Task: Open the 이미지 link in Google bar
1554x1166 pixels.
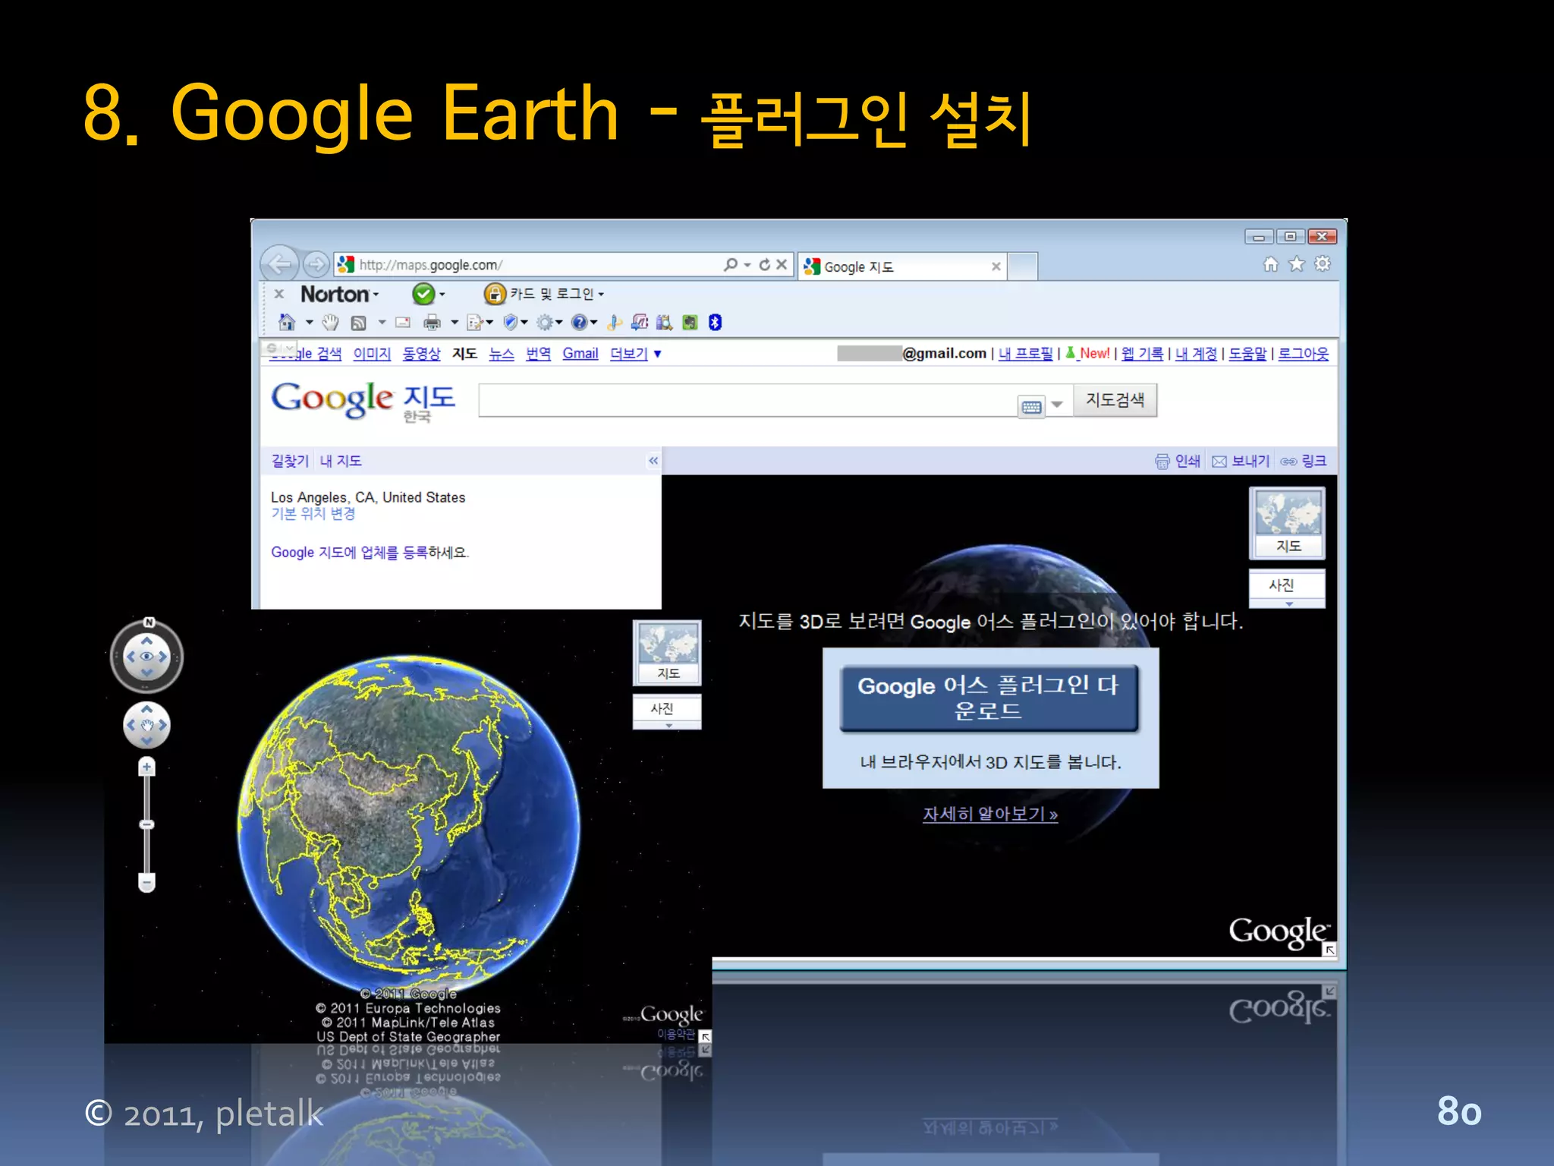Action: point(372,354)
